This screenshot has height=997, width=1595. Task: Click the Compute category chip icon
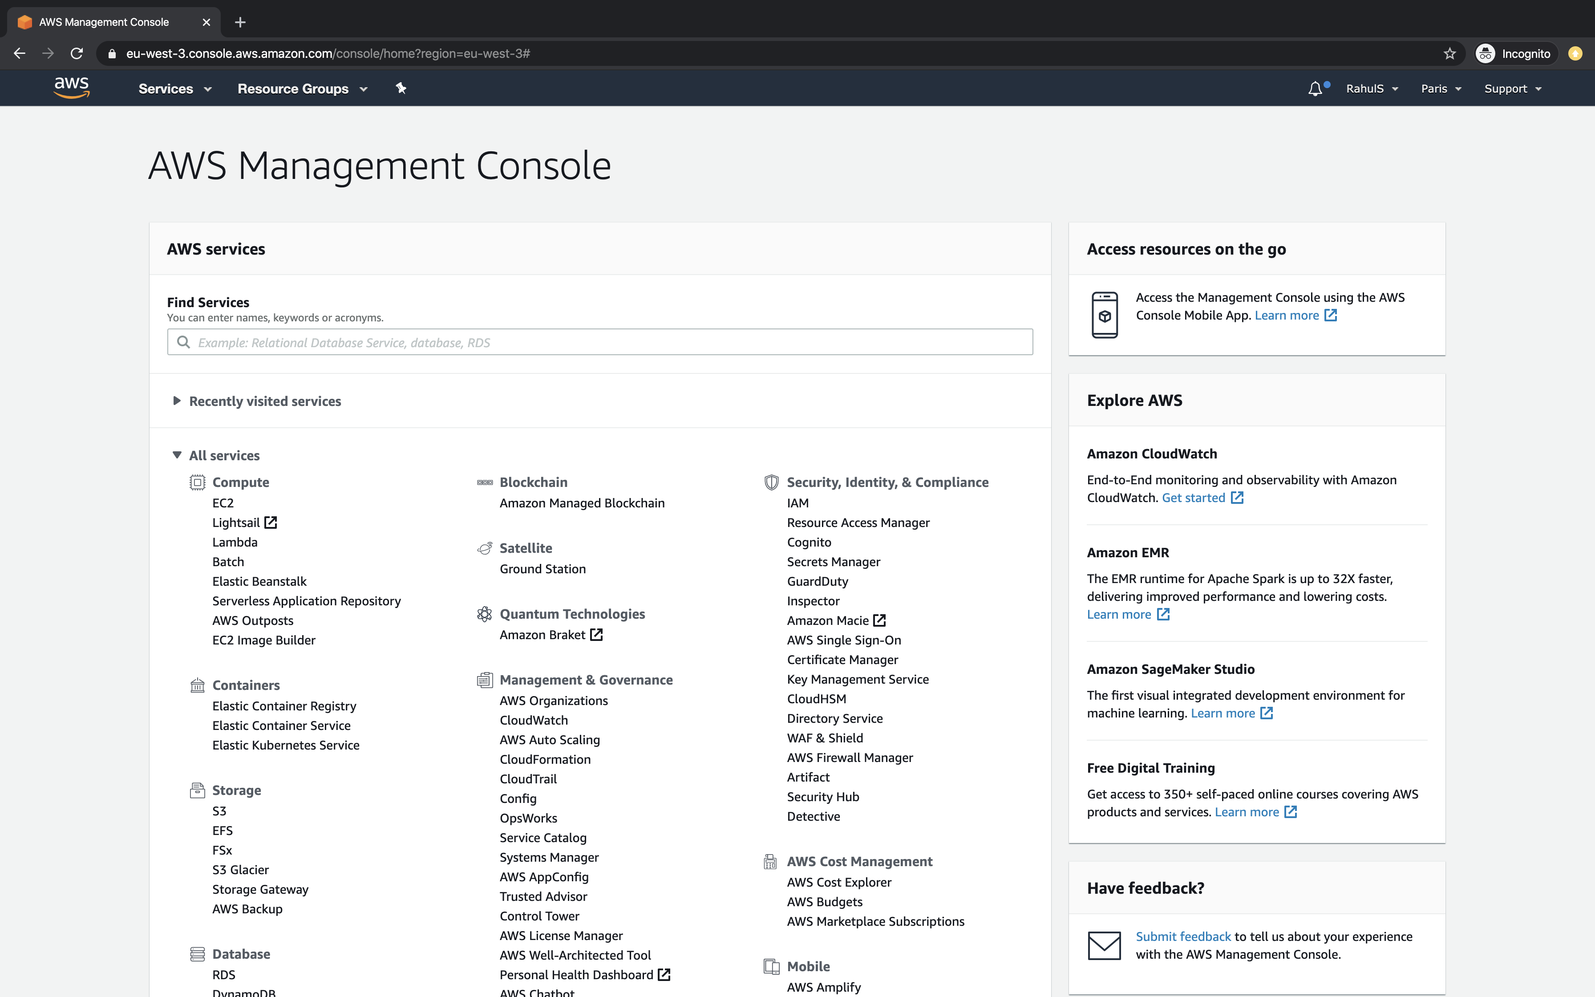pyautogui.click(x=197, y=482)
